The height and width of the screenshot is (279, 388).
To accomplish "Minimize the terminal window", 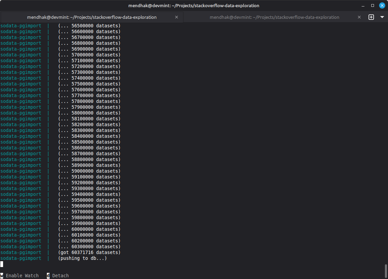I will [x=363, y=5].
